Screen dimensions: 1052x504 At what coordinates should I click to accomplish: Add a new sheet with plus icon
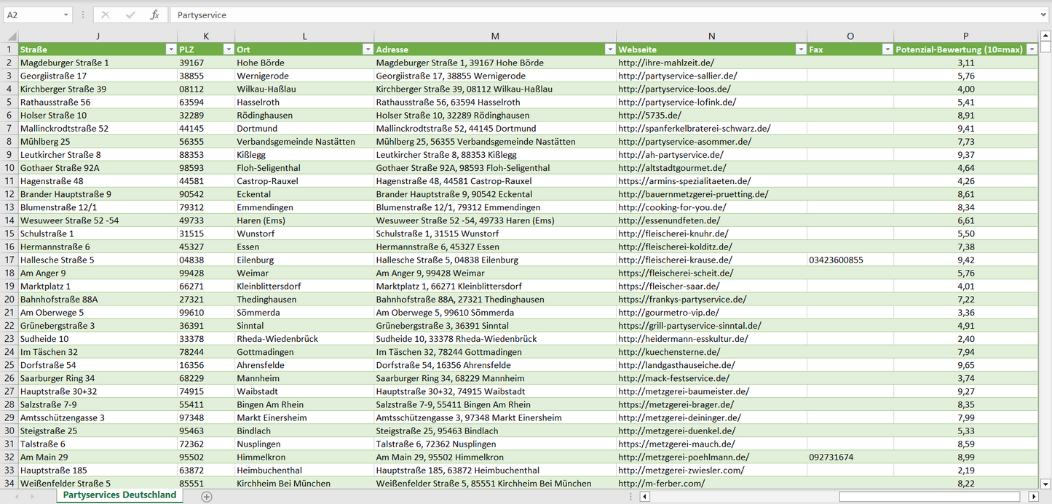point(207,496)
